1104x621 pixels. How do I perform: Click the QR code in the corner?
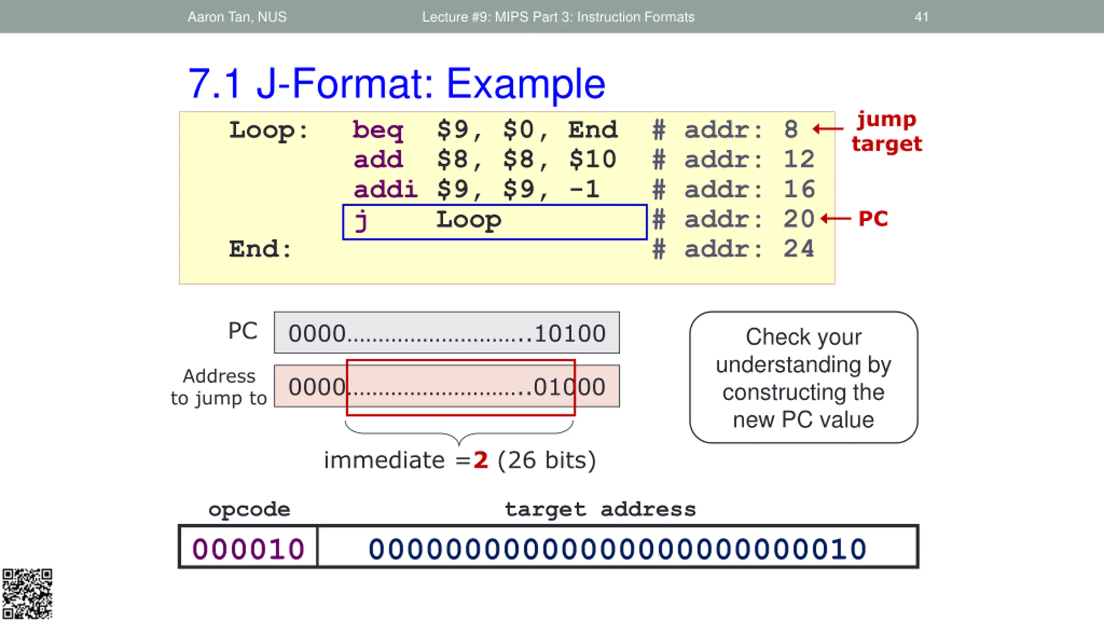pyautogui.click(x=27, y=594)
